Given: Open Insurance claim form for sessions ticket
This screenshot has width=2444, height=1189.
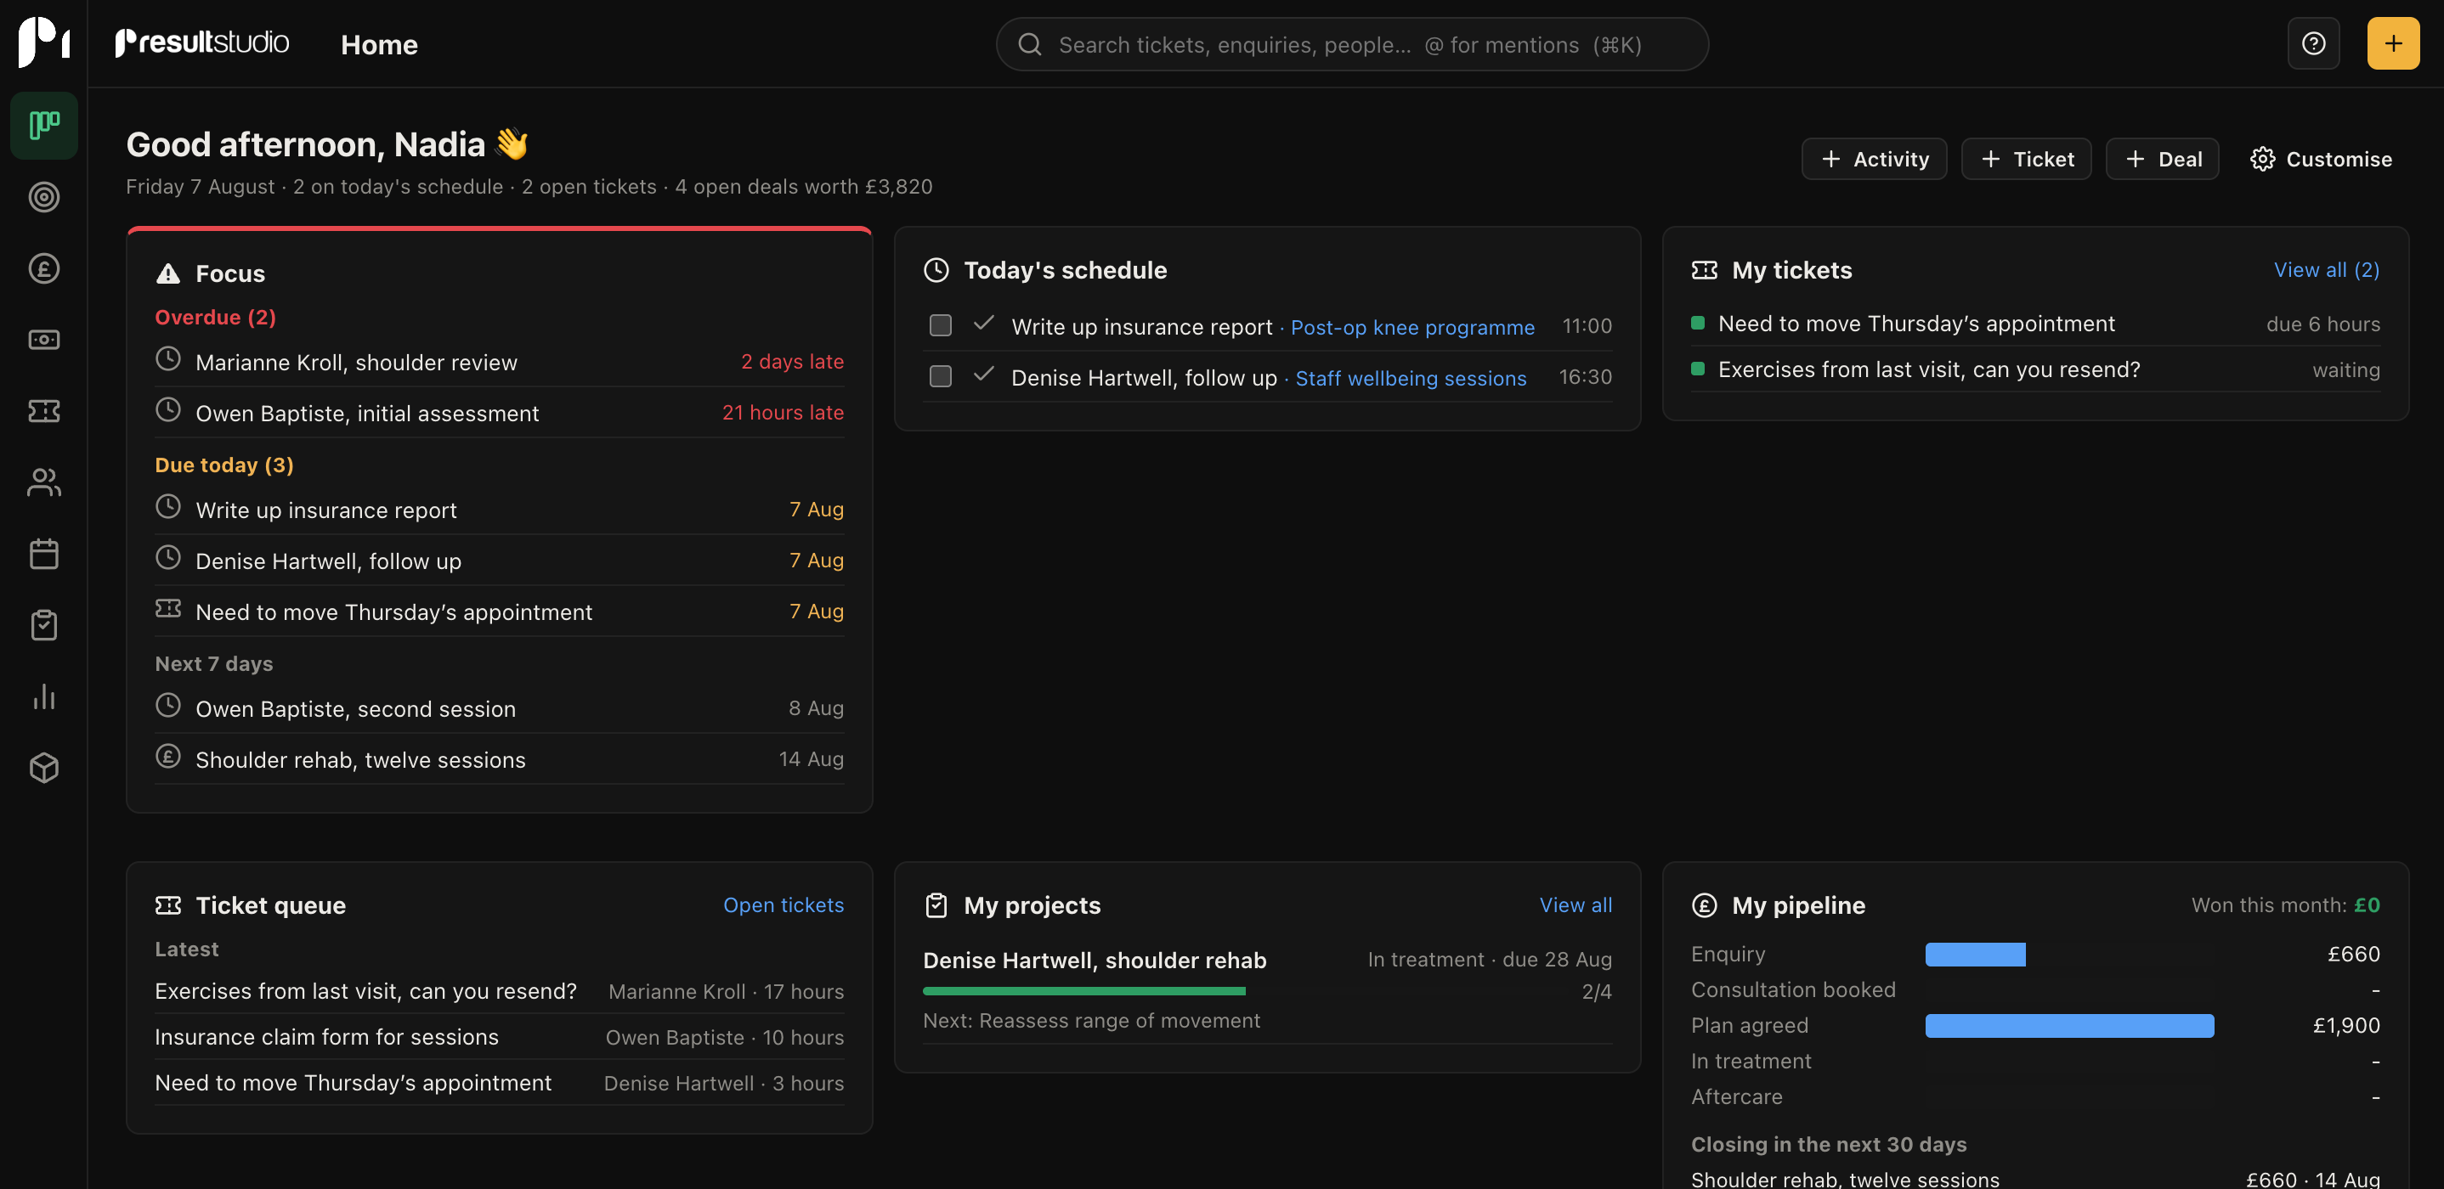Looking at the screenshot, I should point(499,1037).
